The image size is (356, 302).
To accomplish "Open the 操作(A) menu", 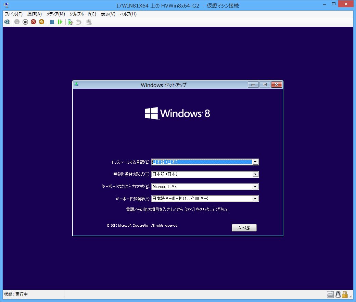I will pyautogui.click(x=35, y=14).
